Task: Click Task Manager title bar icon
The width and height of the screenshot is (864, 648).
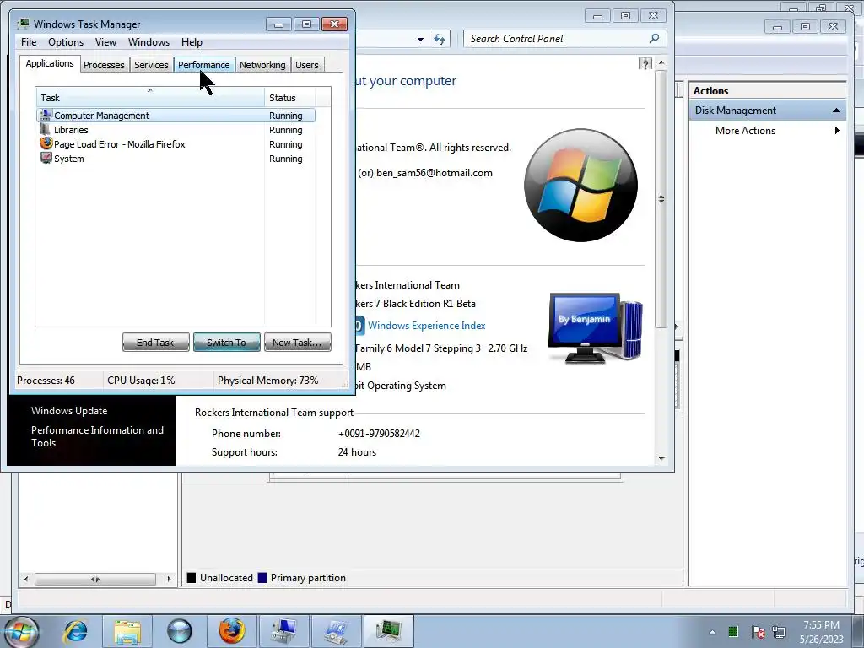Action: (23, 24)
